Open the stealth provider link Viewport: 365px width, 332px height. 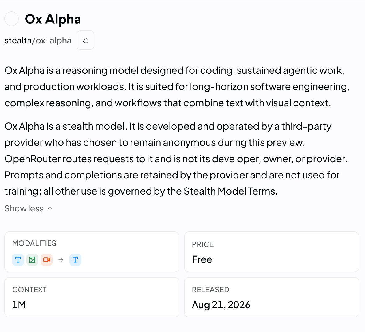click(x=18, y=41)
